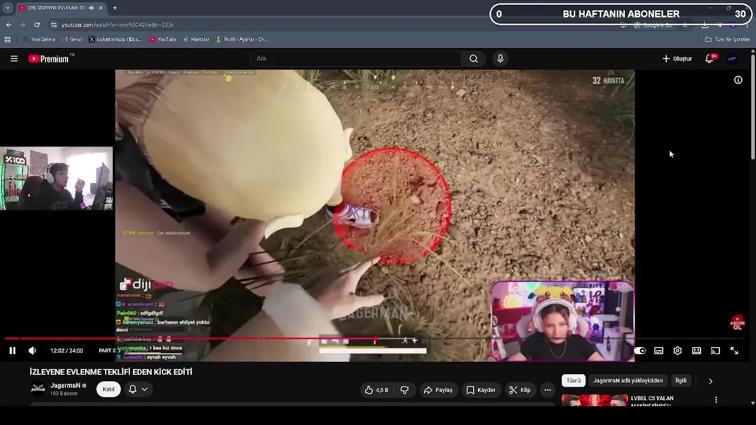This screenshot has height=425, width=756.
Task: Select the JagermaN adlı yükleyiciden chip
Action: pyautogui.click(x=628, y=381)
